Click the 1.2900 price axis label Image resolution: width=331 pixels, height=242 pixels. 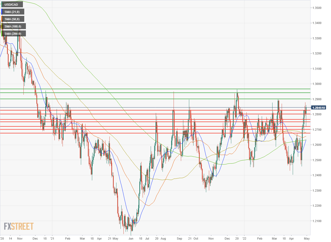pos(319,99)
